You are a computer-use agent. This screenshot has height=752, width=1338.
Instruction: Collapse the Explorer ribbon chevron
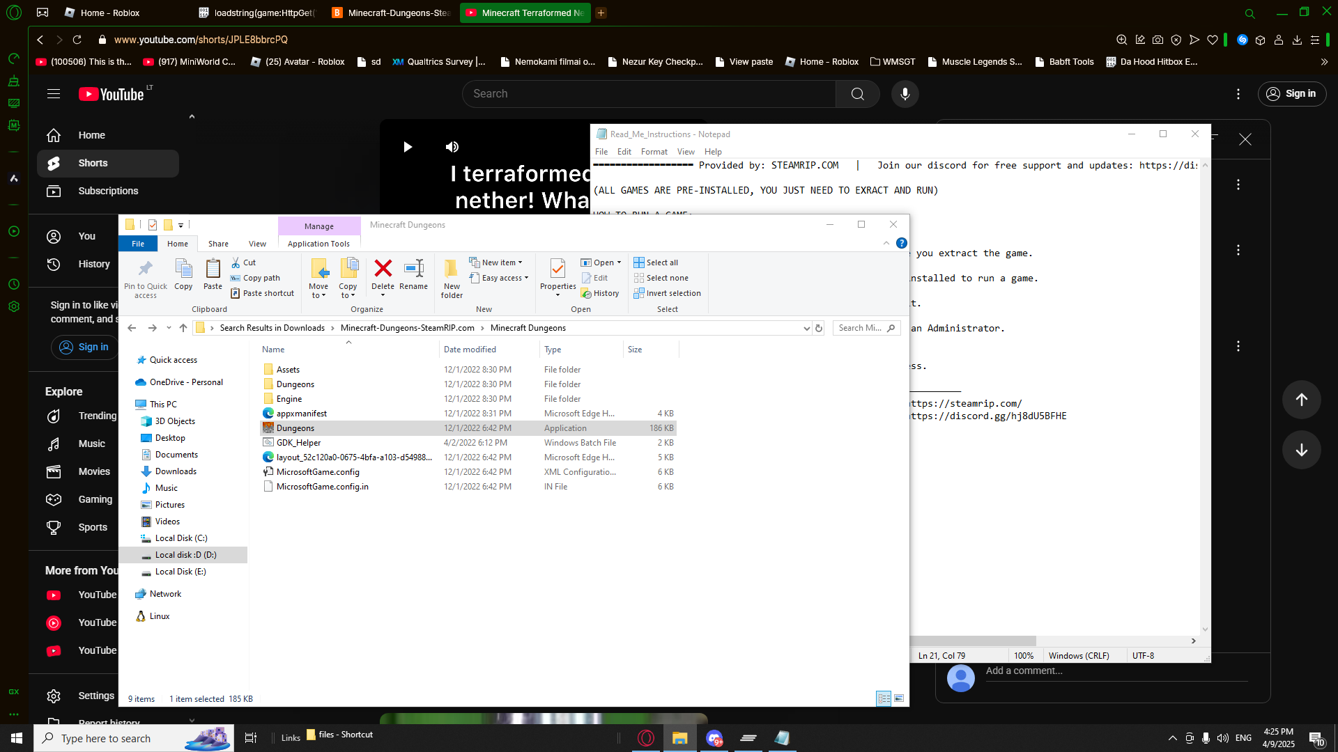[886, 243]
